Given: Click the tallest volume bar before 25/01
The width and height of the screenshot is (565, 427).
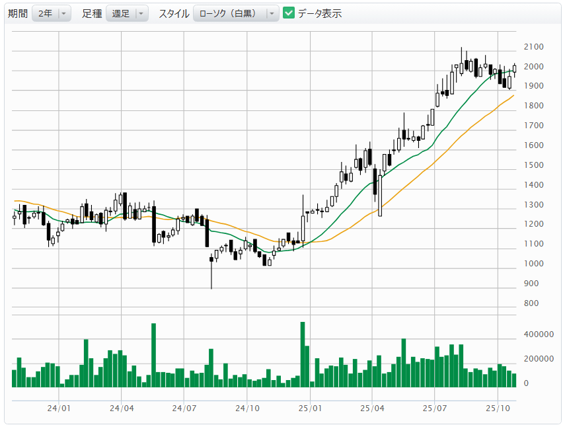Looking at the screenshot, I should [303, 354].
